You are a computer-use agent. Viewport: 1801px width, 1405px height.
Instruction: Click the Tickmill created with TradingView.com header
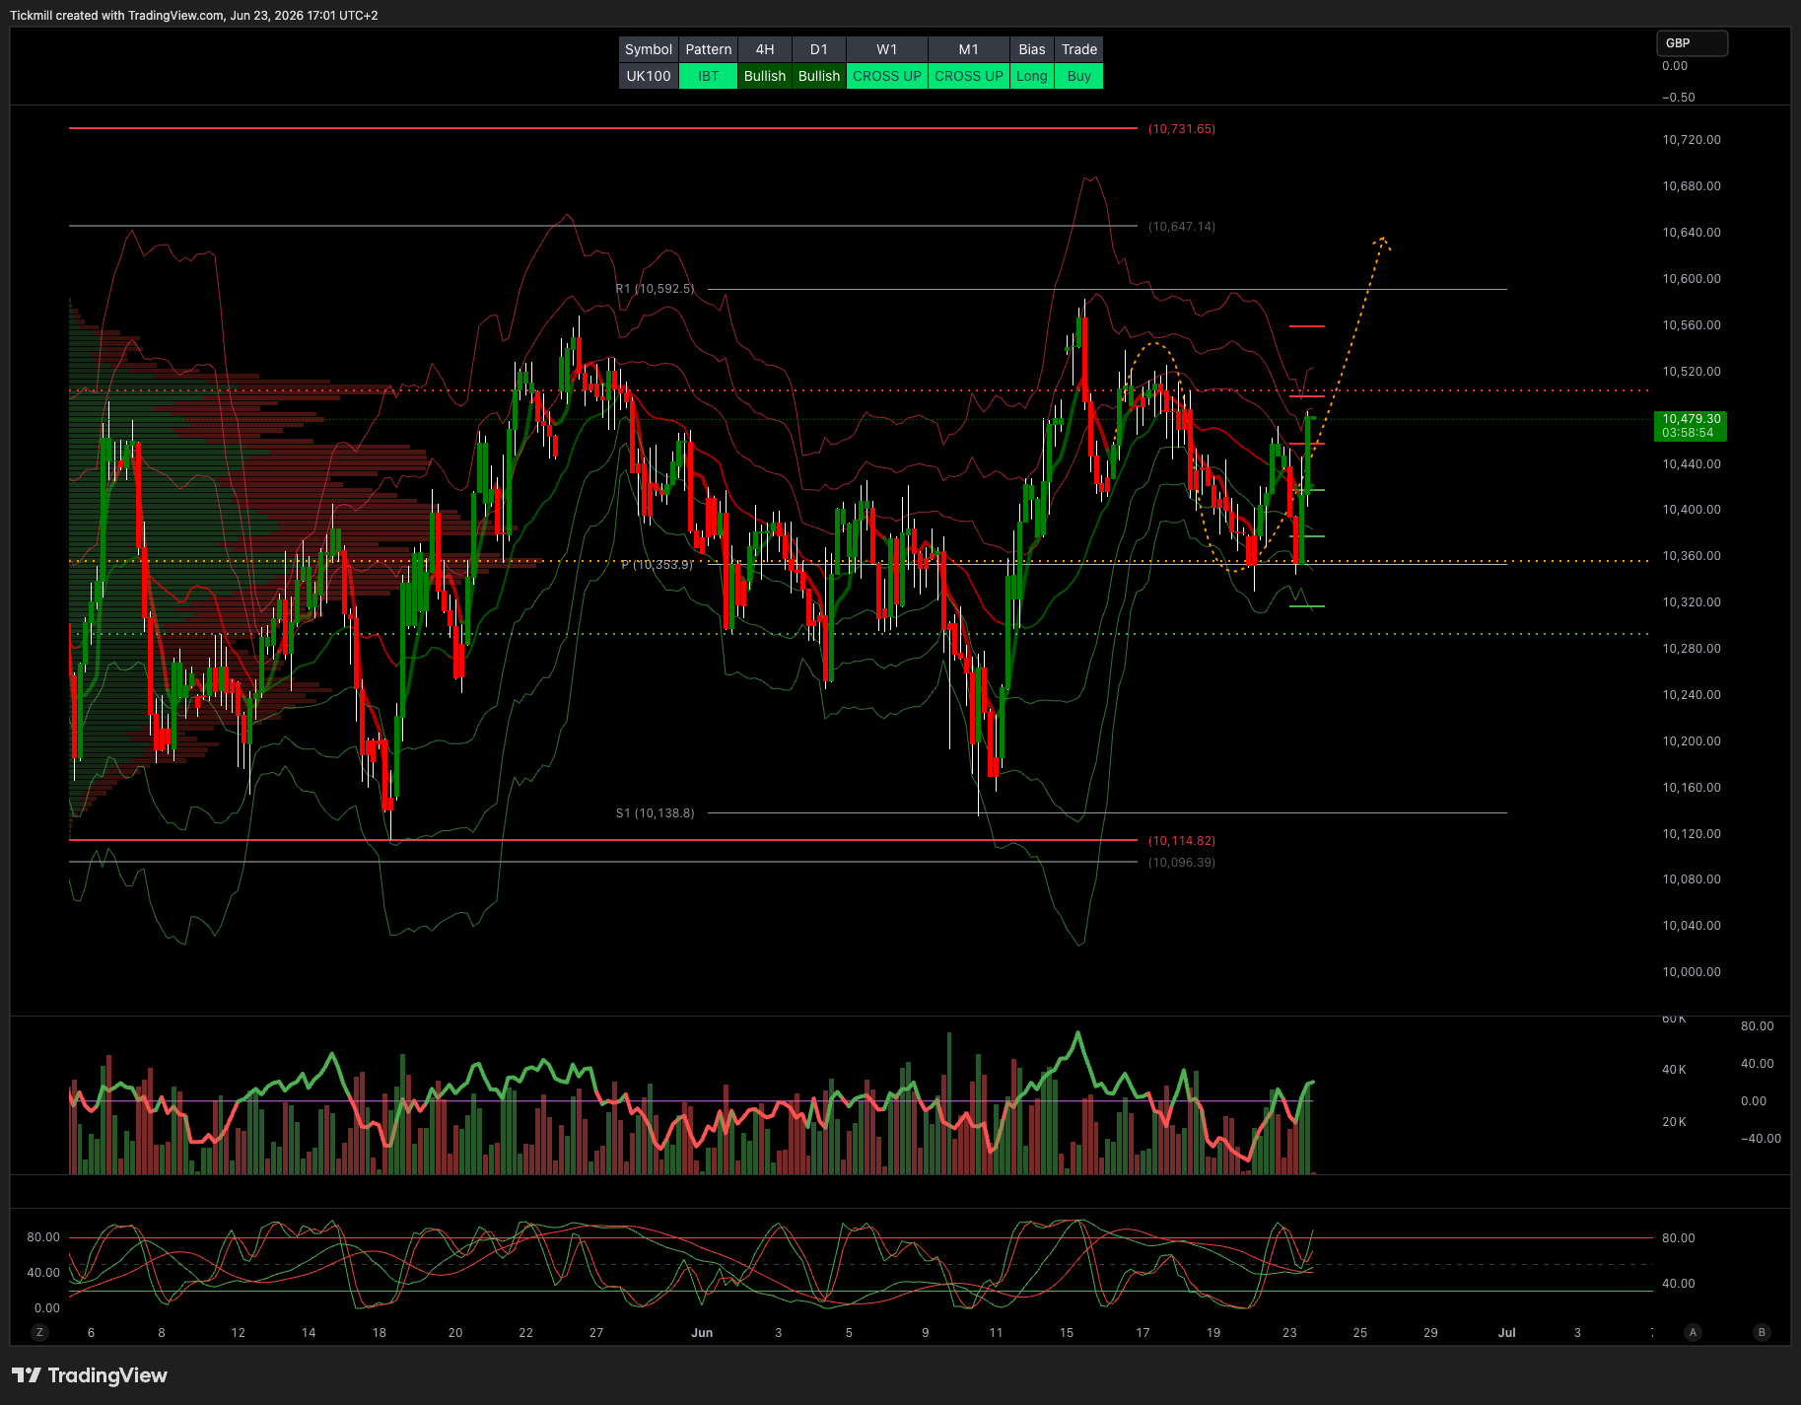point(194,16)
